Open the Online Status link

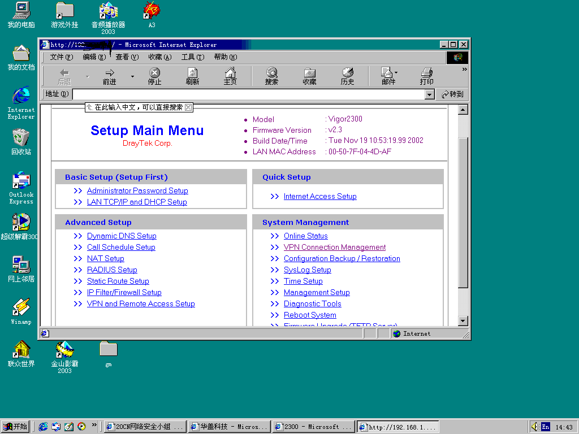(306, 236)
